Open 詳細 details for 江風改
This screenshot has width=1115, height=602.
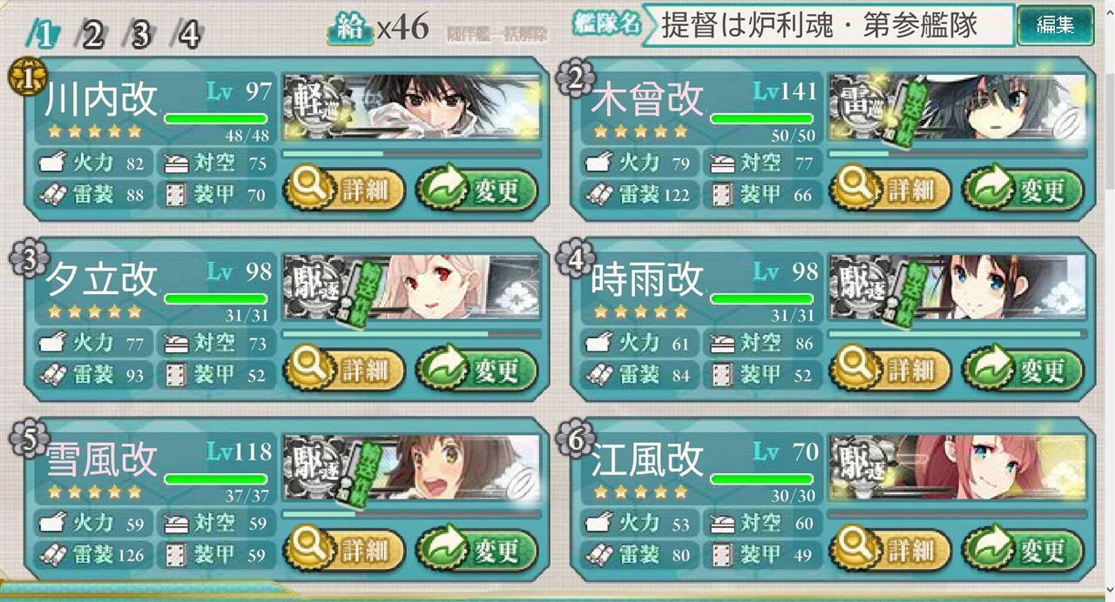(x=890, y=550)
